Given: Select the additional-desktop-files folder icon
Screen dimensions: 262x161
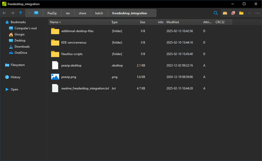Looking at the screenshot, I should point(55,31).
